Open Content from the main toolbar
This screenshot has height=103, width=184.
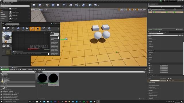[53, 5]
